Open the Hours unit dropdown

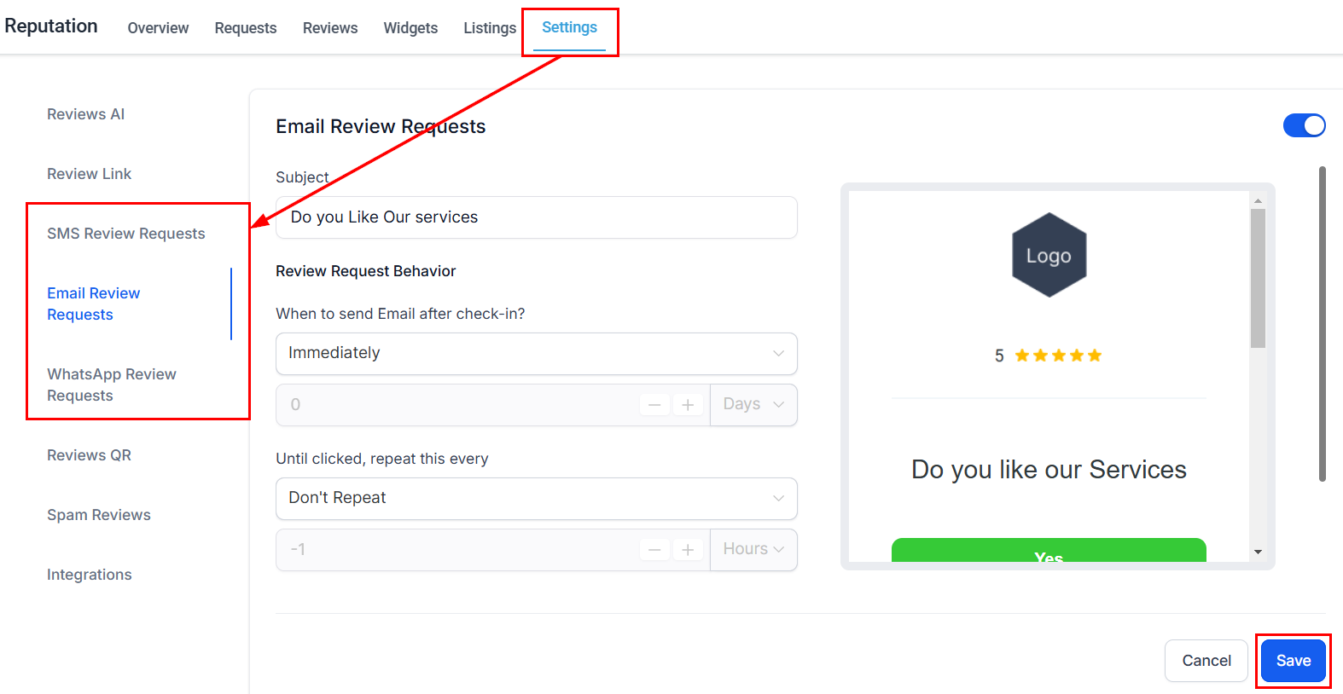(x=753, y=549)
